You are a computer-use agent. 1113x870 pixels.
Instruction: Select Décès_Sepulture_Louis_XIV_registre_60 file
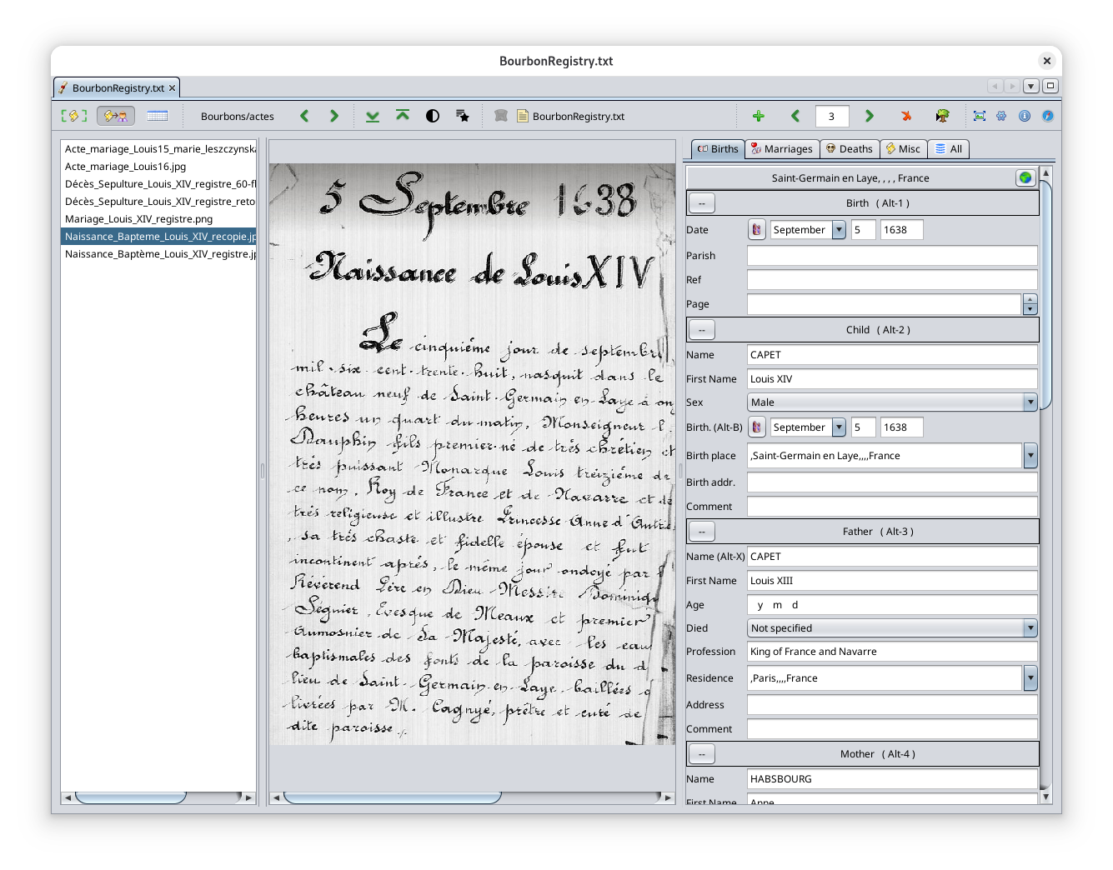click(158, 184)
